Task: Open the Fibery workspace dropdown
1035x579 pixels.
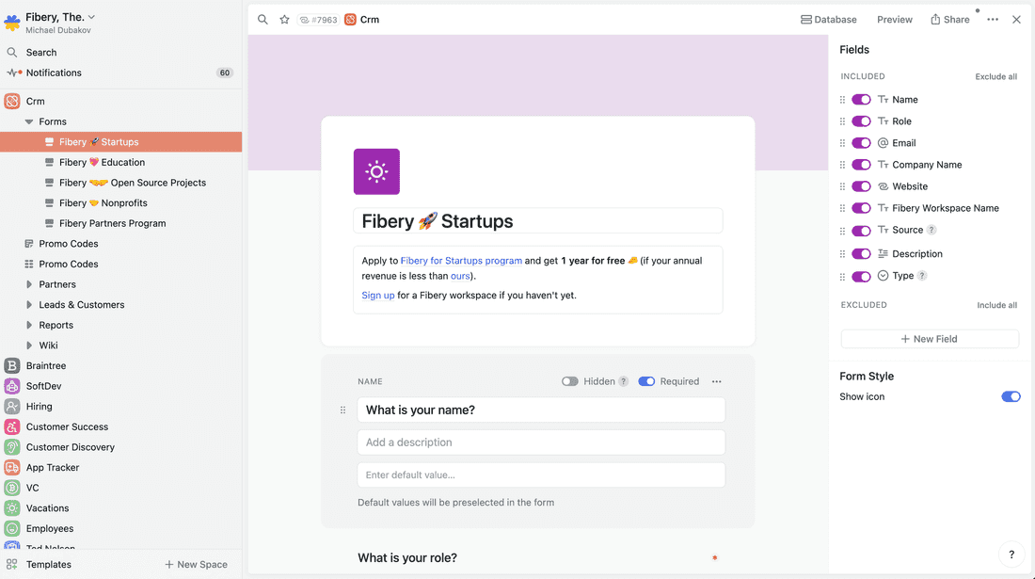Action: coord(91,16)
